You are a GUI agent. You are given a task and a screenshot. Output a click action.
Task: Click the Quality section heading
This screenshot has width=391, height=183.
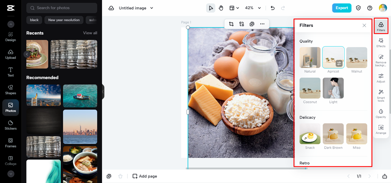(306, 41)
